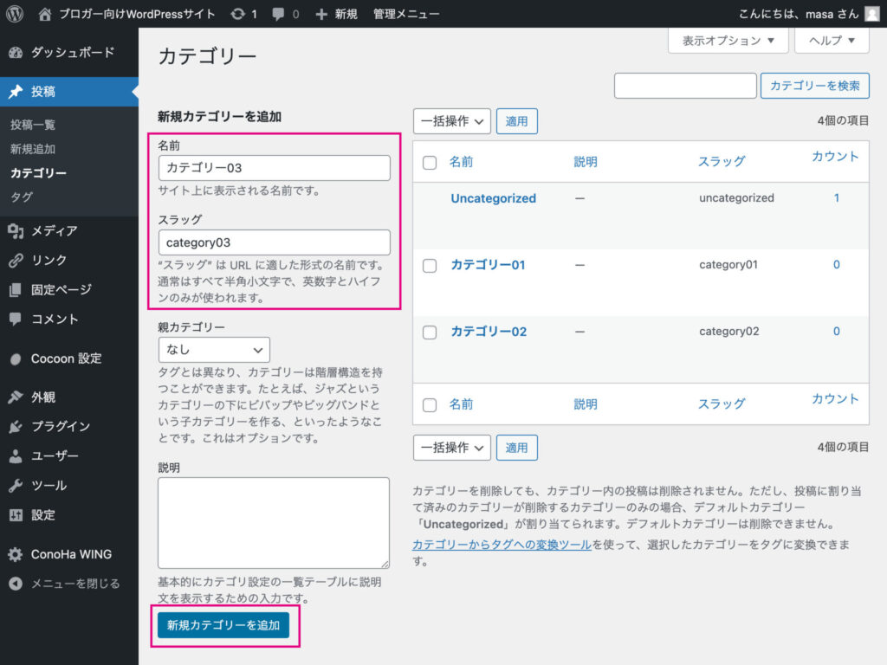Click the スラッグ field containing category03
The width and height of the screenshot is (887, 665).
point(275,242)
